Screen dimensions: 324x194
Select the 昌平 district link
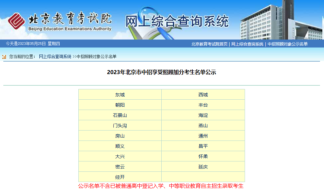(203, 146)
